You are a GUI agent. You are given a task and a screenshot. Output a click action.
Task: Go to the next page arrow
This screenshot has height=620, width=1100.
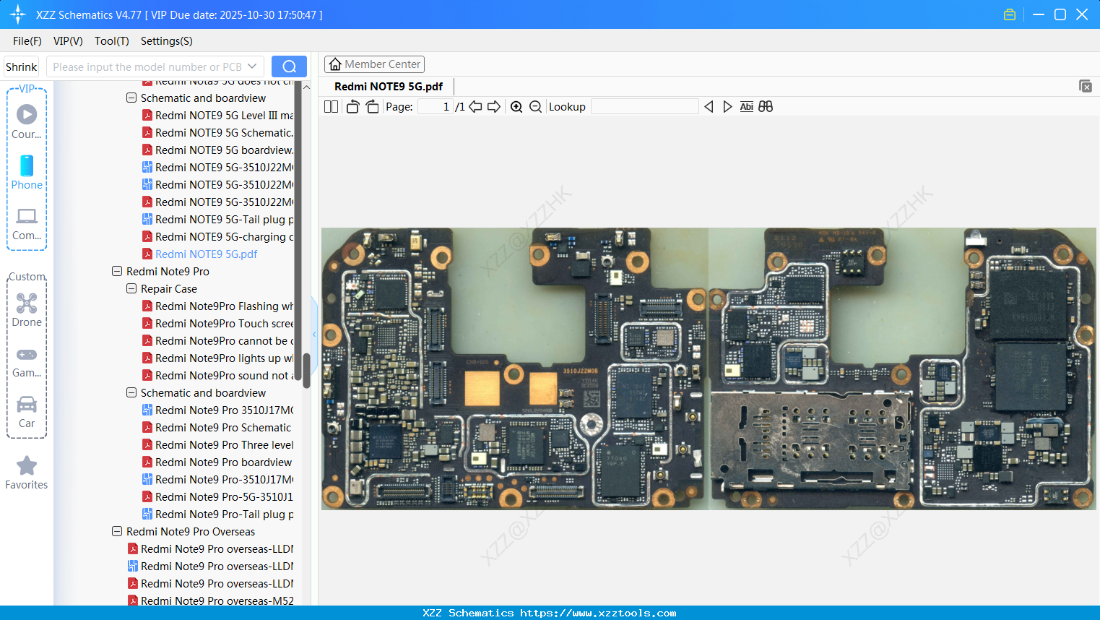click(494, 107)
